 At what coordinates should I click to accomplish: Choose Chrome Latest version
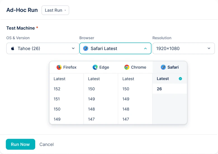[x=135, y=79]
